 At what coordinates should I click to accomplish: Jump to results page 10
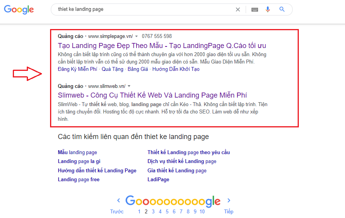(x=202, y=211)
